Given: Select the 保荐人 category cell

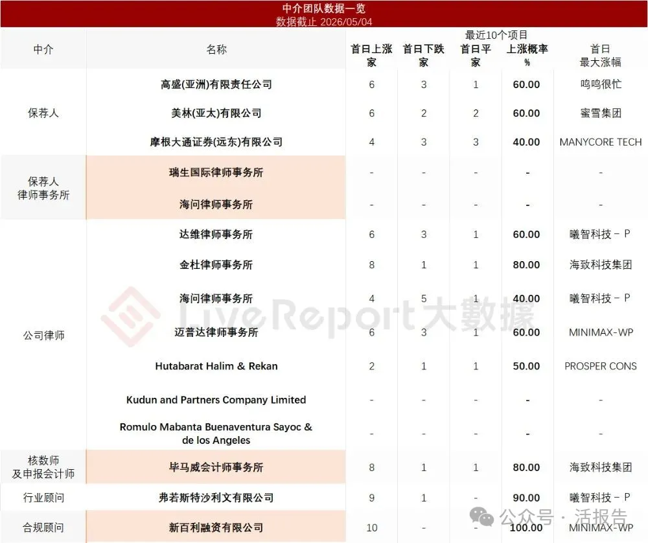Looking at the screenshot, I should (x=43, y=113).
